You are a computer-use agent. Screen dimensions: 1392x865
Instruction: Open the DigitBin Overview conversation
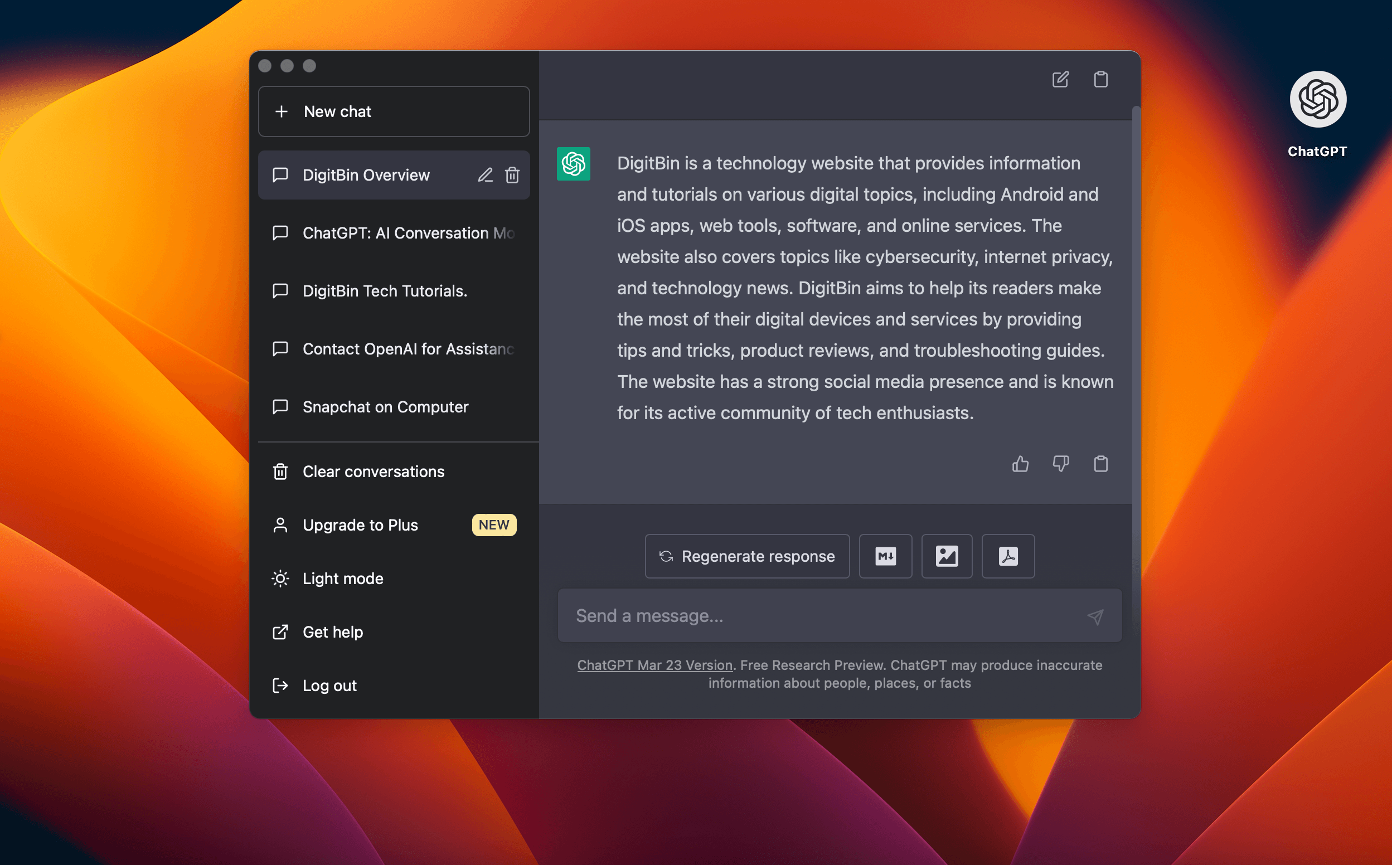point(394,175)
